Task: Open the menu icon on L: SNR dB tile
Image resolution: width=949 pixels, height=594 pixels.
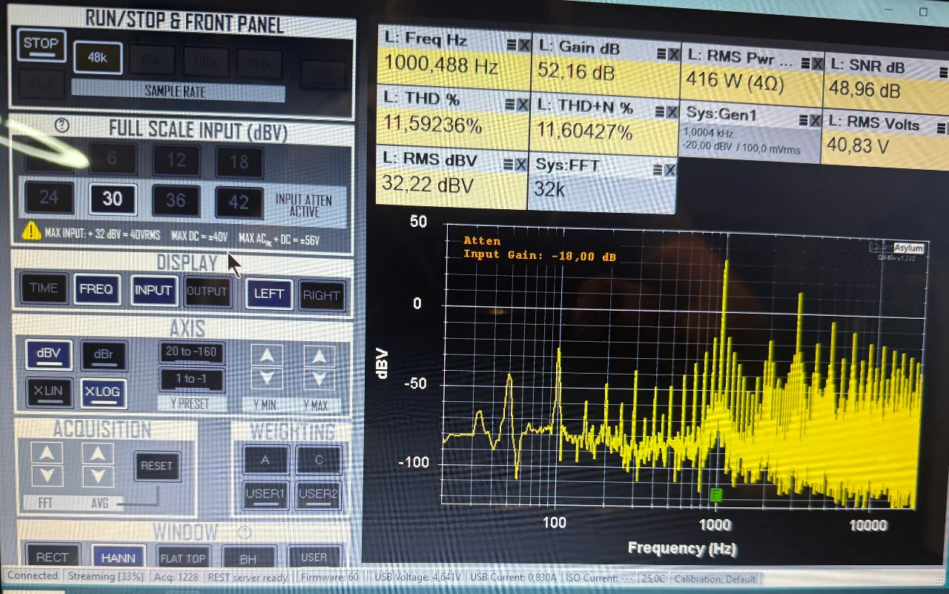Action: pyautogui.click(x=942, y=72)
